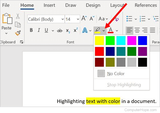Screen dimensions: 160x113
Task: Copy selection with the Copy icon
Action: pyautogui.click(x=18, y=24)
